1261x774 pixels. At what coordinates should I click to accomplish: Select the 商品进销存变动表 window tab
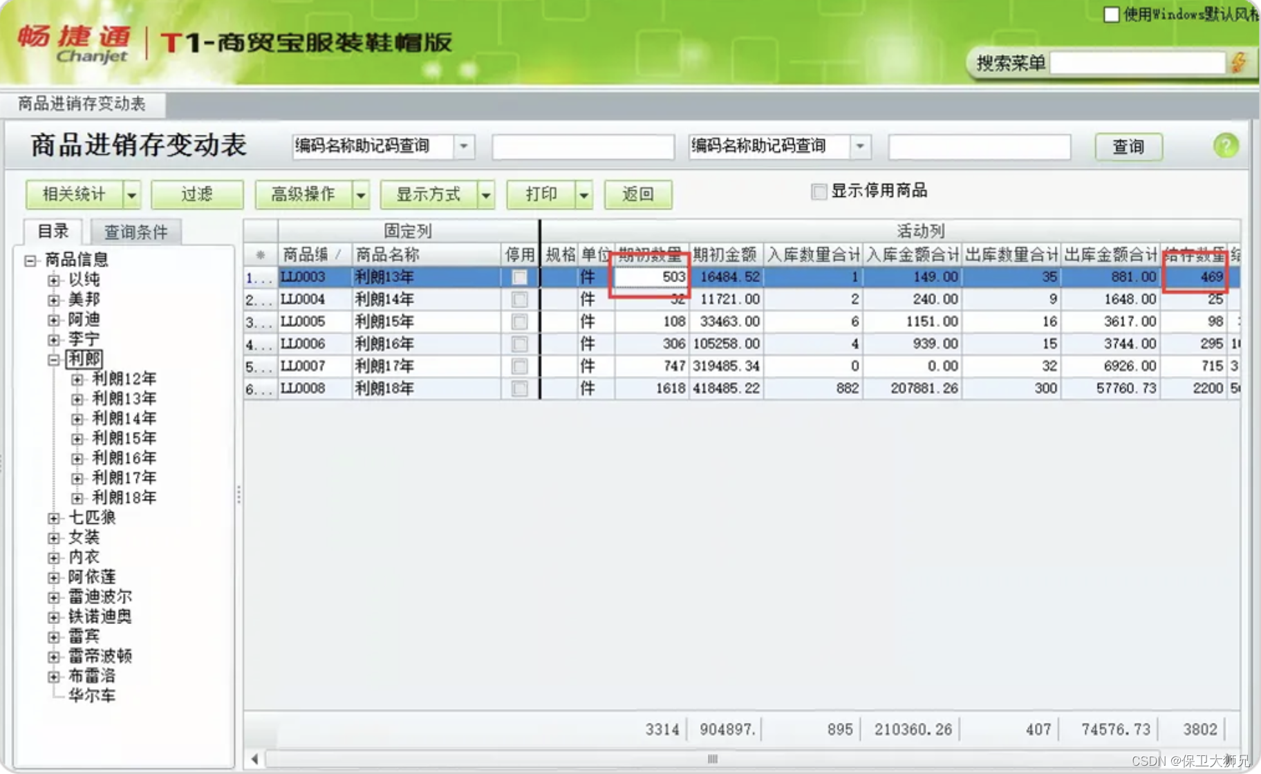pyautogui.click(x=82, y=104)
